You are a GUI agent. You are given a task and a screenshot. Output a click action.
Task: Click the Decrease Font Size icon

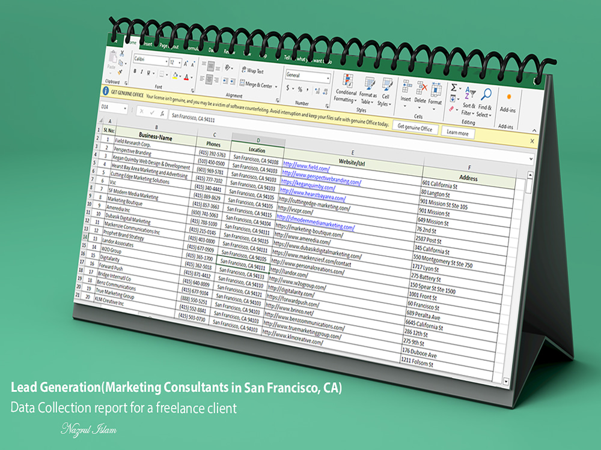click(193, 65)
